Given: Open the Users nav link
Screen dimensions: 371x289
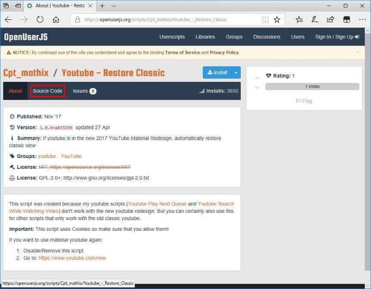Looking at the screenshot, I should (x=298, y=37).
